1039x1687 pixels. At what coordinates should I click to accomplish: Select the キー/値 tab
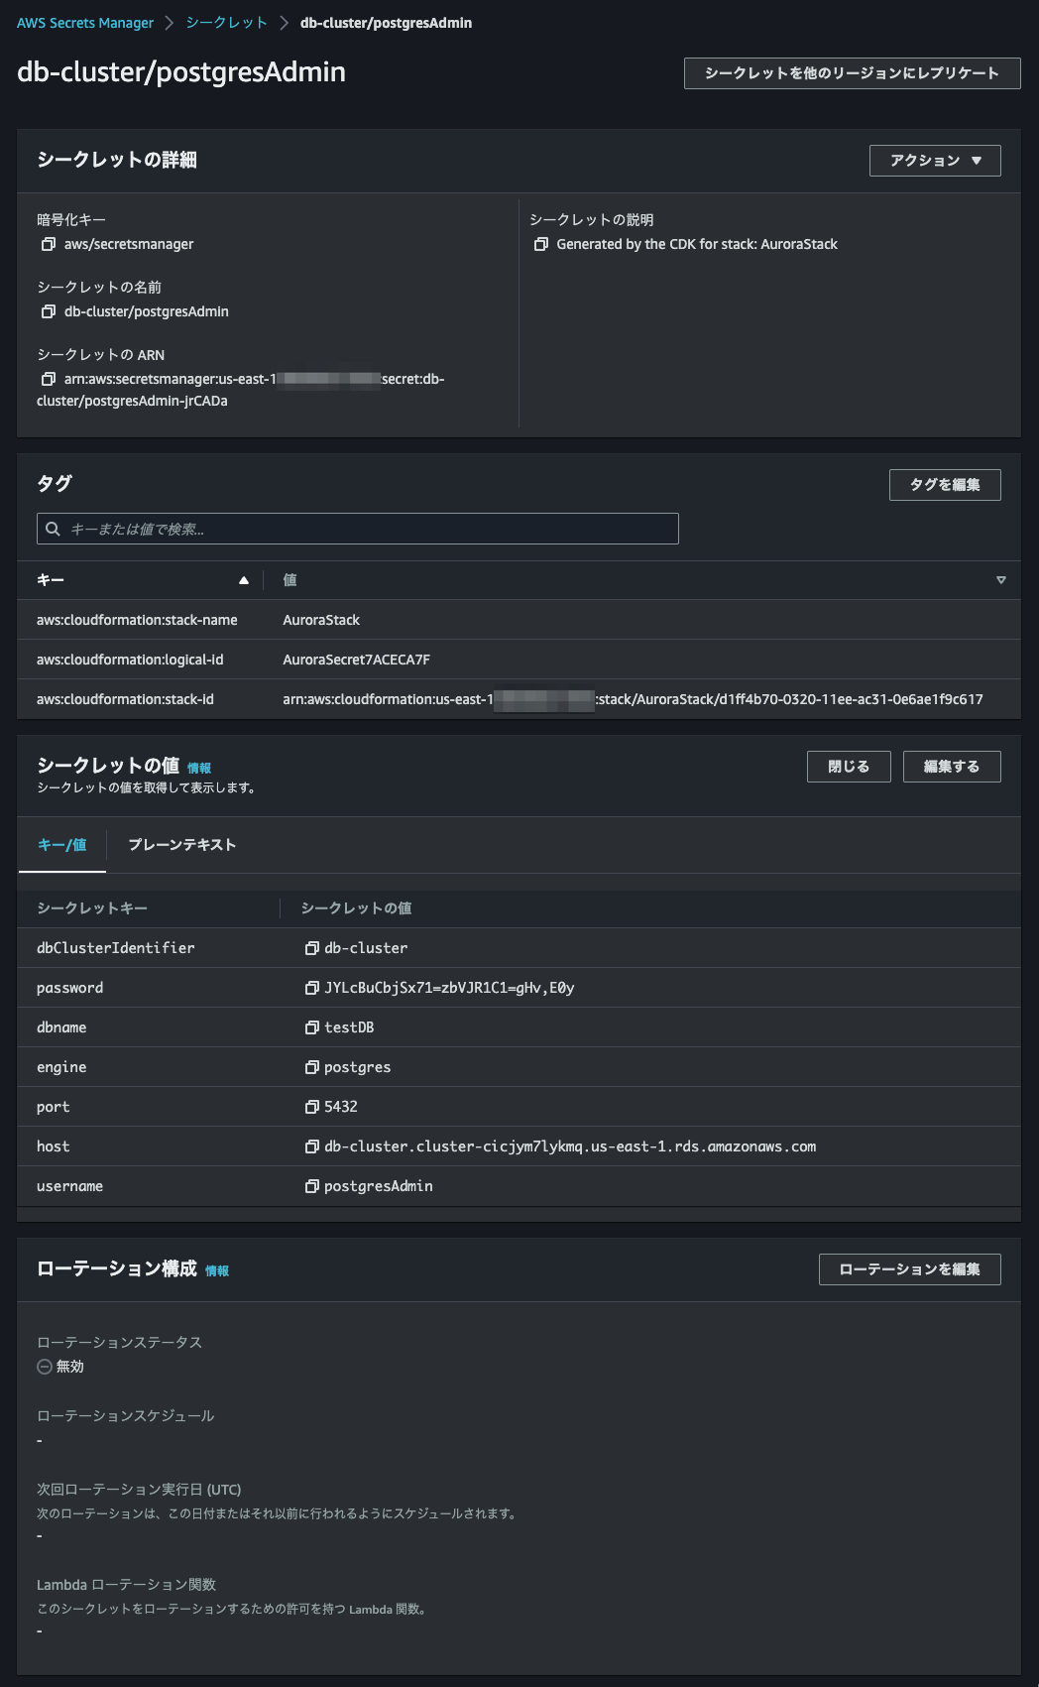click(x=61, y=844)
